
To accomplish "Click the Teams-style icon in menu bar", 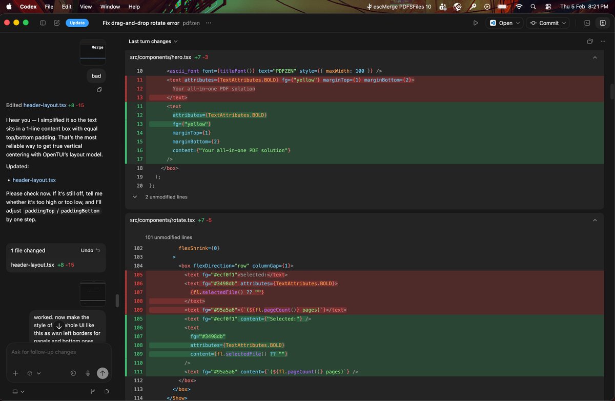I will pos(443,7).
